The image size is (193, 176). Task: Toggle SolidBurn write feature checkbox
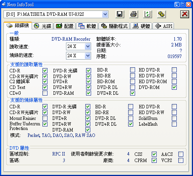click(x=174, y=118)
